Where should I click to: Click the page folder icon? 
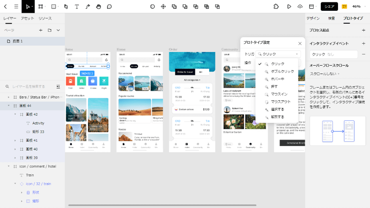pos(50,30)
